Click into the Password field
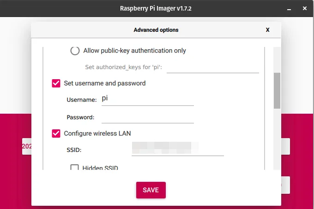 point(147,117)
